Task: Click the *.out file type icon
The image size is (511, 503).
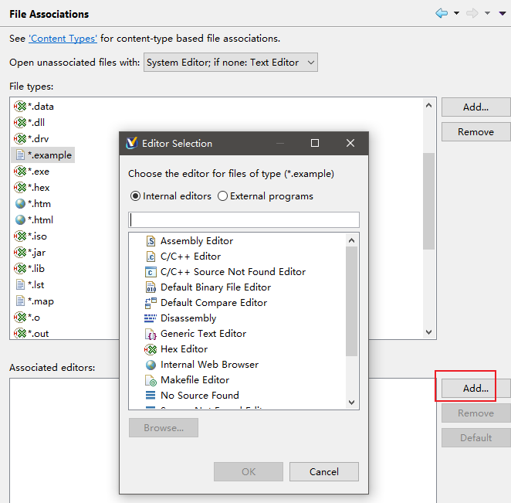Action: point(20,334)
